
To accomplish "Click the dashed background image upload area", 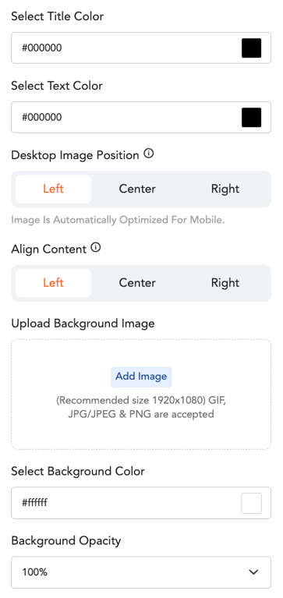I will (141, 395).
